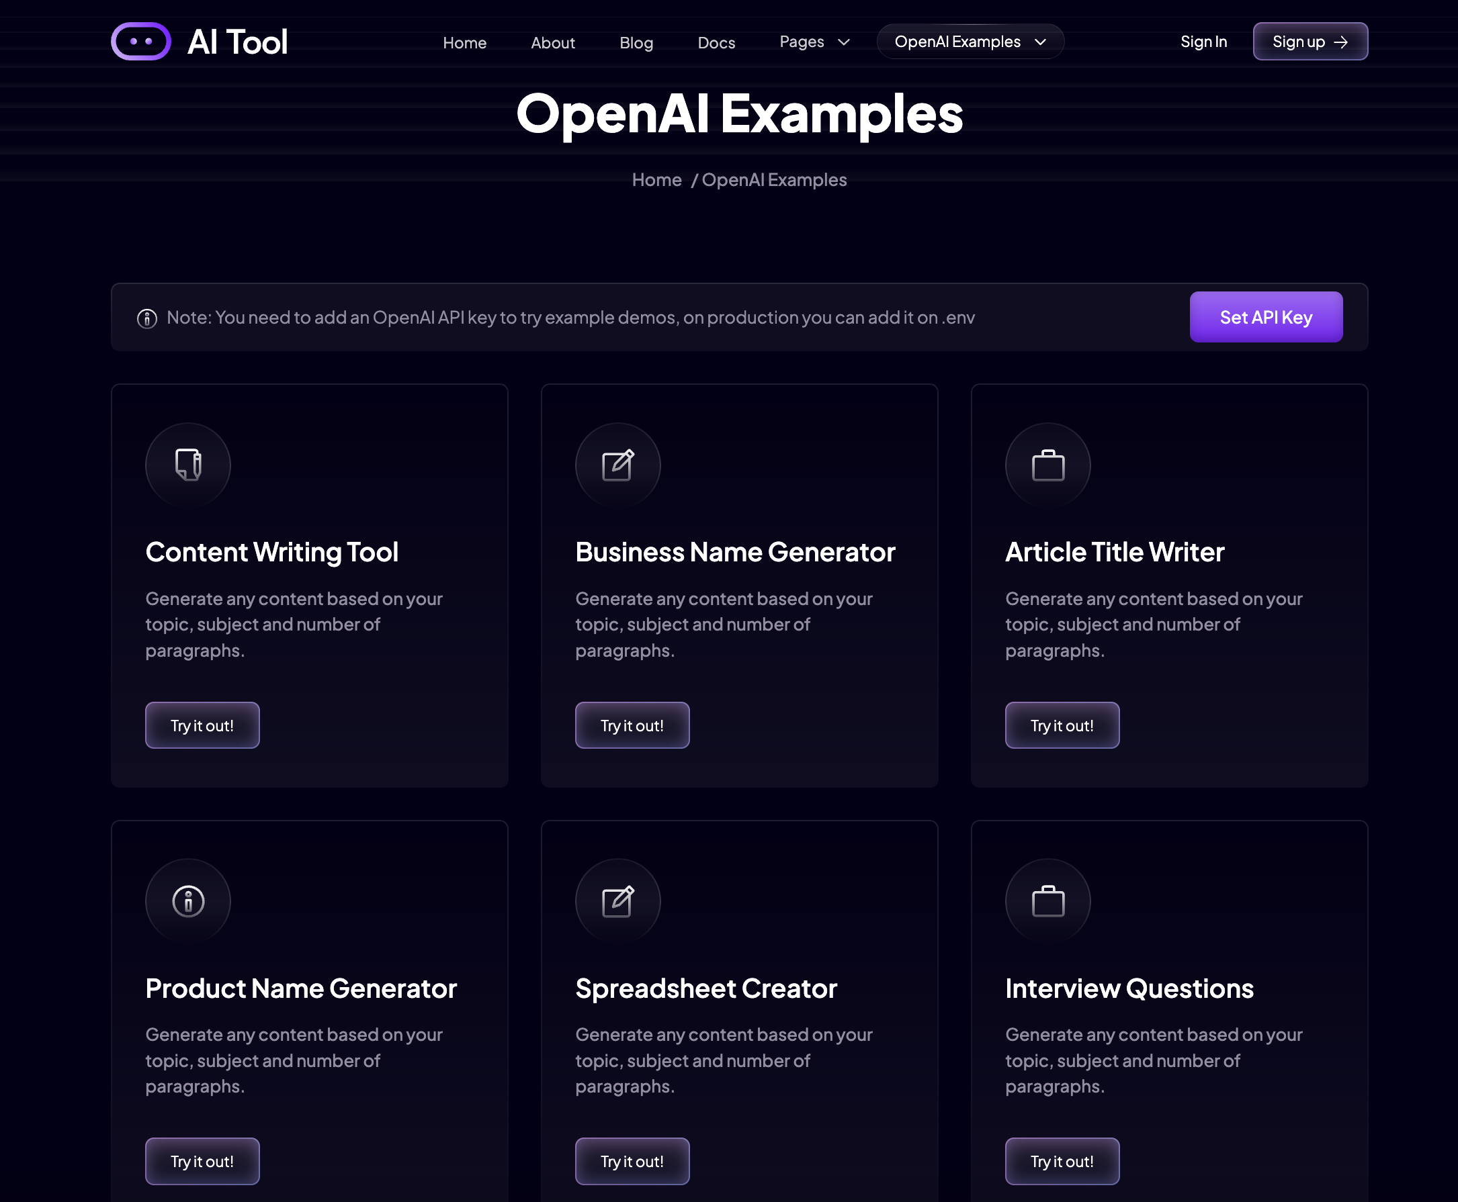Click the API key note text
The width and height of the screenshot is (1458, 1202).
570,318
